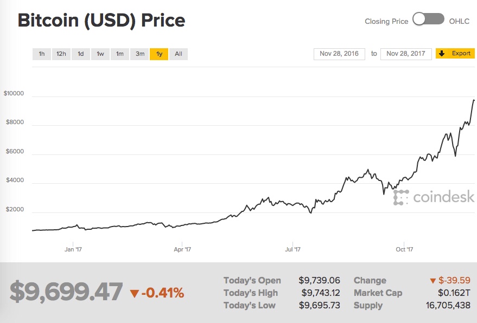Select the 1h time range
Screen dimensions: 477x323
[42, 54]
